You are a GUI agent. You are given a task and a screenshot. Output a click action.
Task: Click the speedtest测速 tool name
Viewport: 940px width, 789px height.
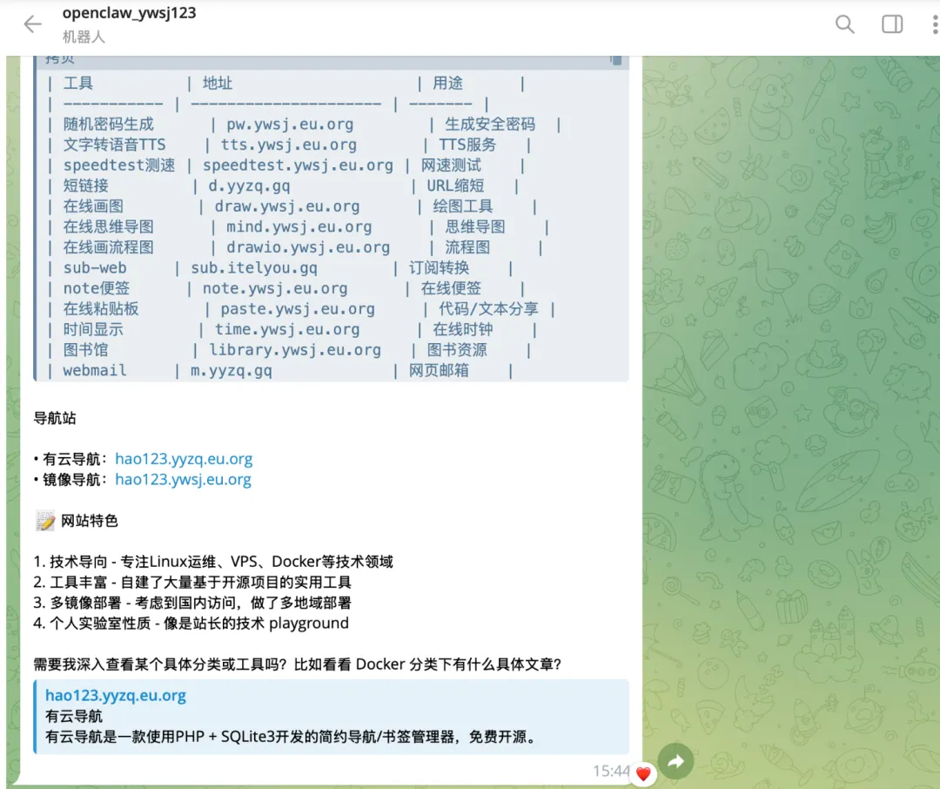coord(118,165)
